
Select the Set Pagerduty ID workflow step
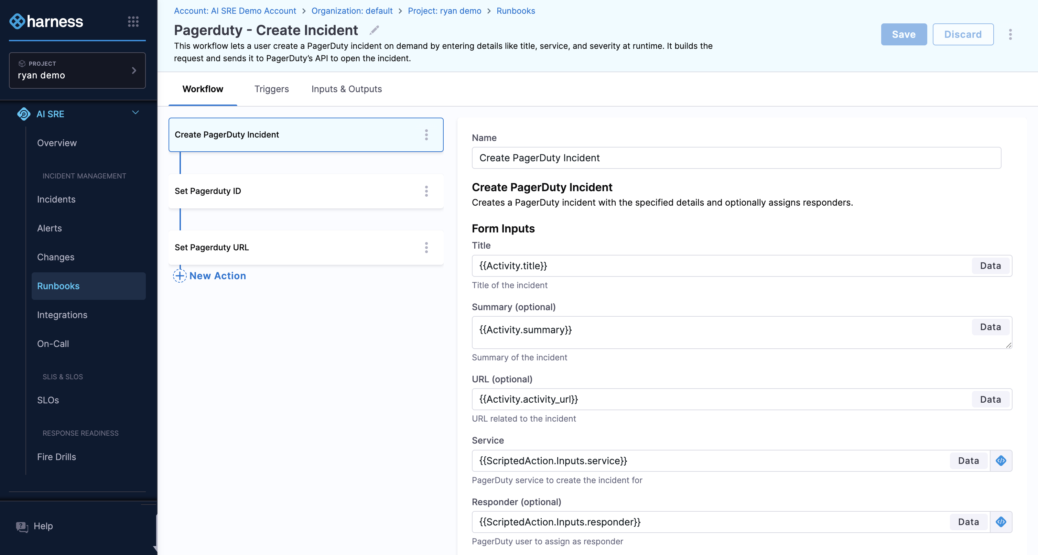point(306,191)
